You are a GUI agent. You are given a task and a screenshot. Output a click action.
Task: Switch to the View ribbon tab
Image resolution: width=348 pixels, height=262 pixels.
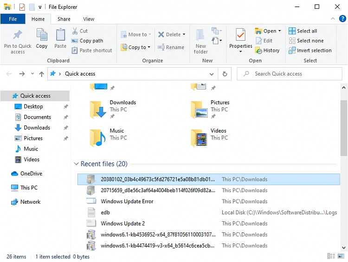89,19
